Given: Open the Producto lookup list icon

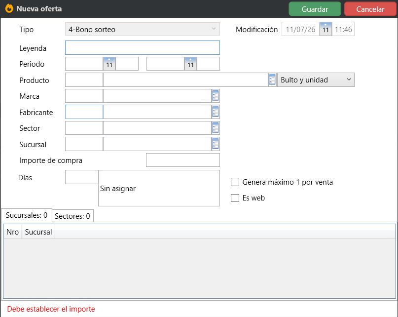Looking at the screenshot, I should tap(272, 80).
